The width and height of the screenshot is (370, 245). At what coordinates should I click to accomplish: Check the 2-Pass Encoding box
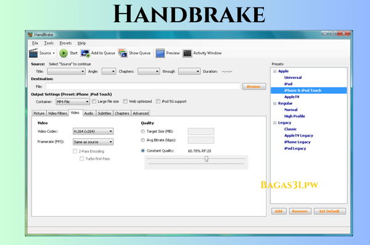[75, 151]
